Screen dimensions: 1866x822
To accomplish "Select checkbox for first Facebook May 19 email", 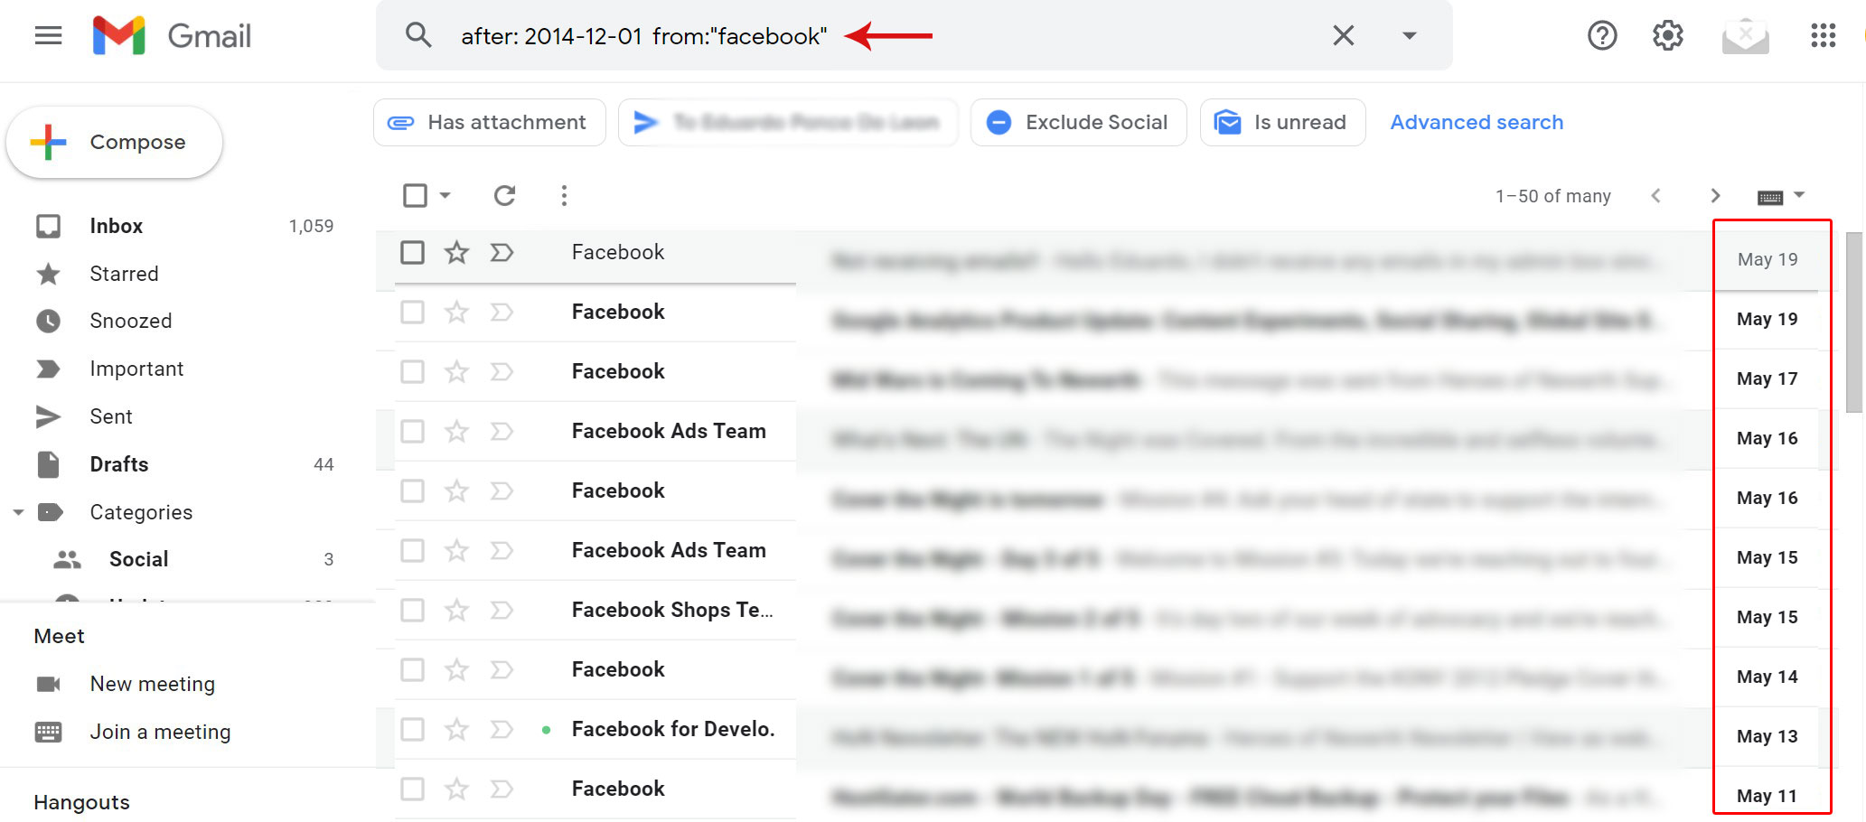I will tap(412, 252).
